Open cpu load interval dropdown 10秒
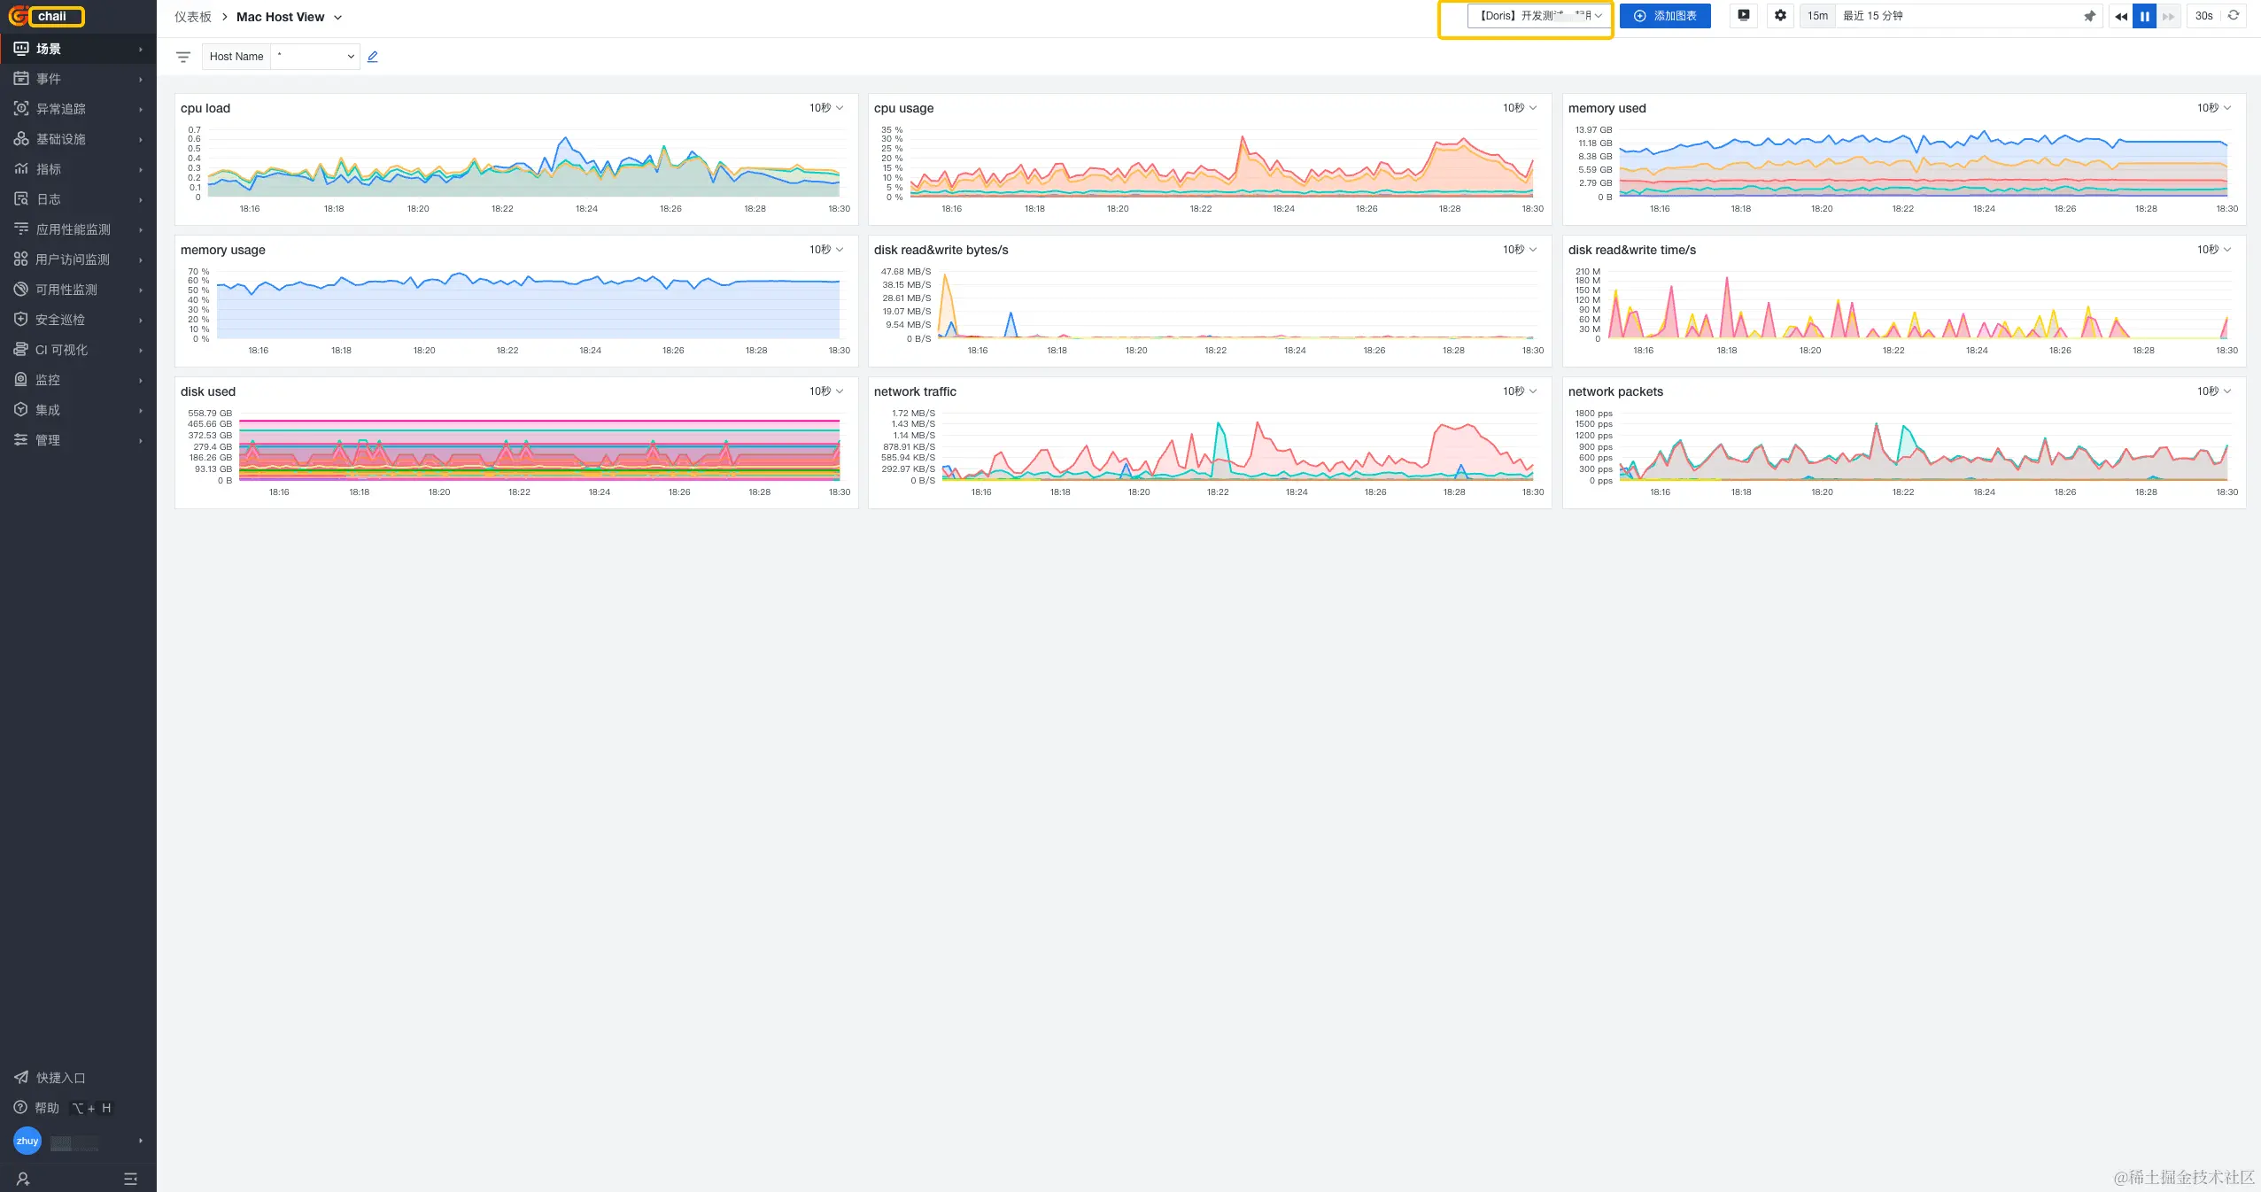The height and width of the screenshot is (1192, 2261). click(825, 108)
